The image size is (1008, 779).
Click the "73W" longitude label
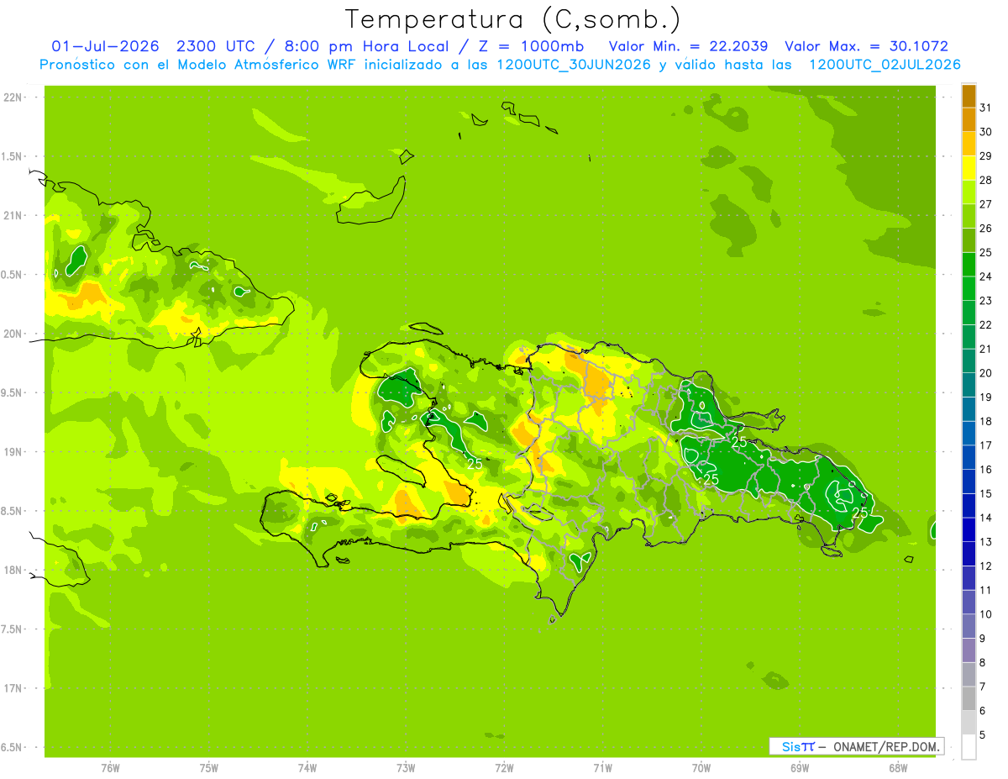coord(406,767)
